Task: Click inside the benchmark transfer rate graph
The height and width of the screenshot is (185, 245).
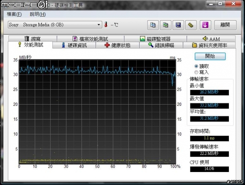Action: click(x=97, y=112)
